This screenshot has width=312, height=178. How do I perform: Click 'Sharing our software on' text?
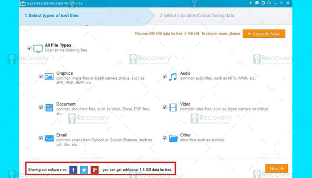point(47,170)
